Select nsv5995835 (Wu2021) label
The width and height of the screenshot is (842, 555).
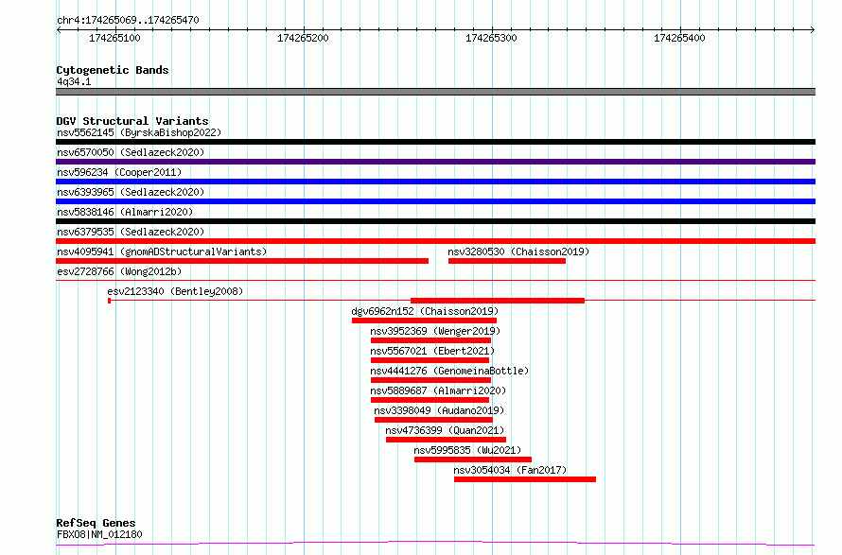tap(467, 450)
